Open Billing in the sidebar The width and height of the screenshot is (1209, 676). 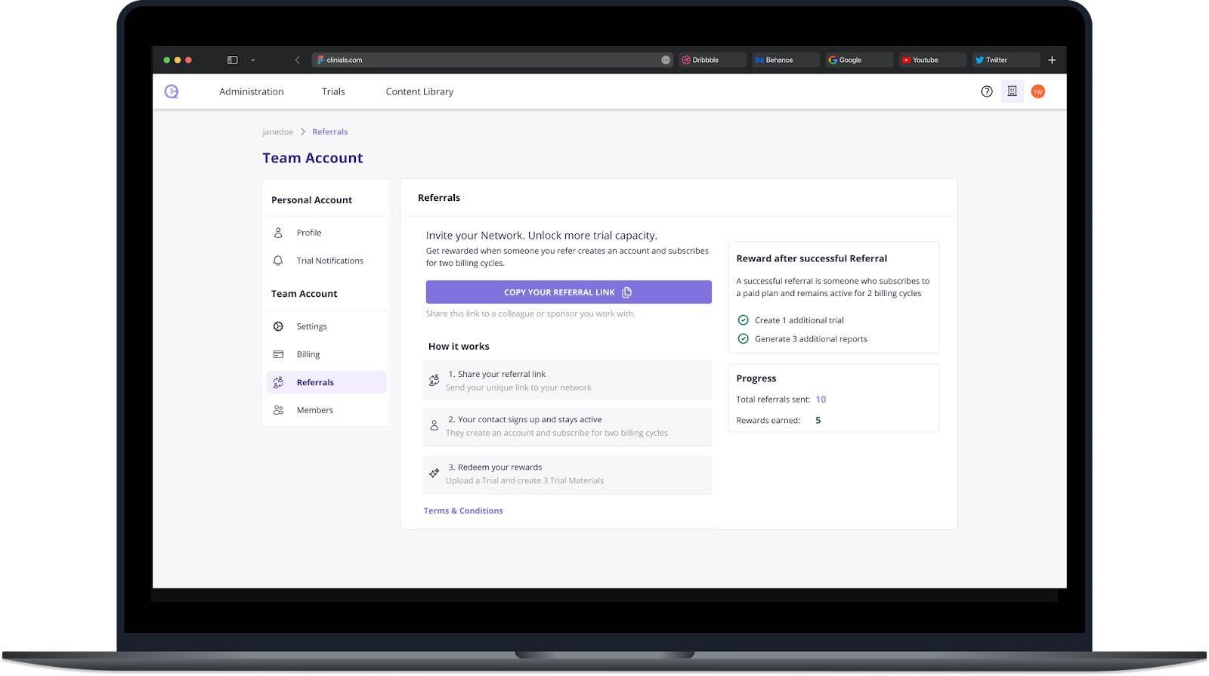coord(326,354)
